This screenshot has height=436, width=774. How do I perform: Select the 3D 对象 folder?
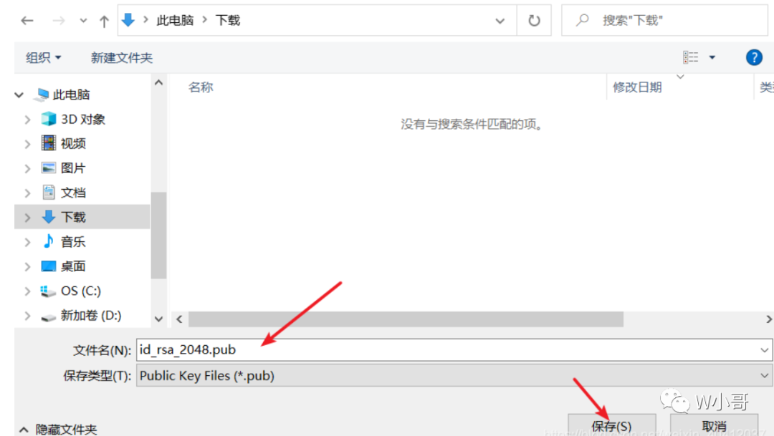83,119
